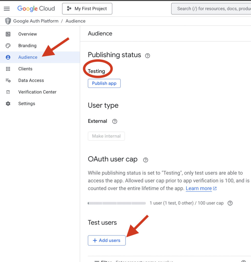Click the help icon beside Publishing status
The image size is (251, 262).
coord(147,56)
